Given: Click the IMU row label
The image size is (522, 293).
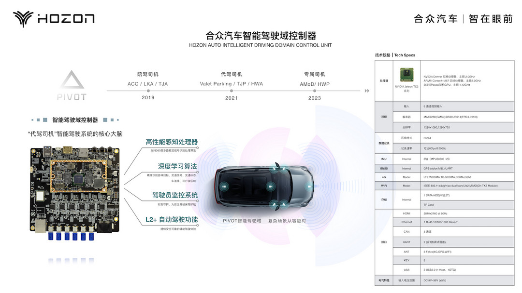Looking at the screenshot, I should tap(384, 159).
